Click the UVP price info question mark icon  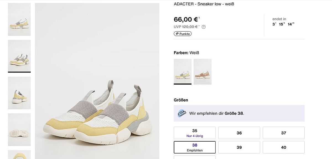tap(204, 27)
